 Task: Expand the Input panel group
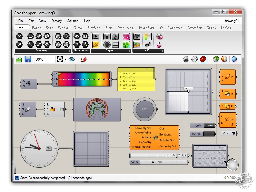[129, 51]
